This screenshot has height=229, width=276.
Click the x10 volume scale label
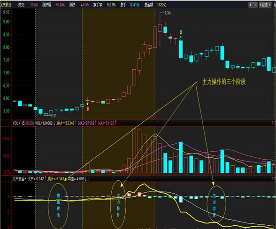(7, 173)
